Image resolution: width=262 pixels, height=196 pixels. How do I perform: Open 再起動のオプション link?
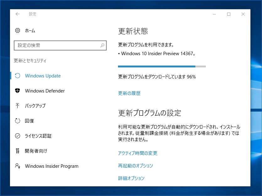[136, 166]
